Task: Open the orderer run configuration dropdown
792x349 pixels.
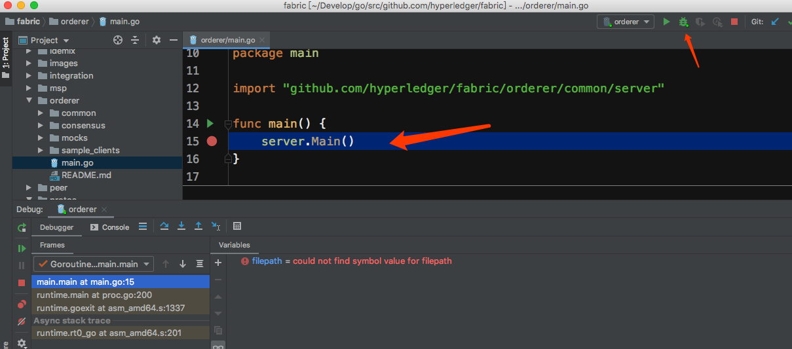Action: pos(626,22)
